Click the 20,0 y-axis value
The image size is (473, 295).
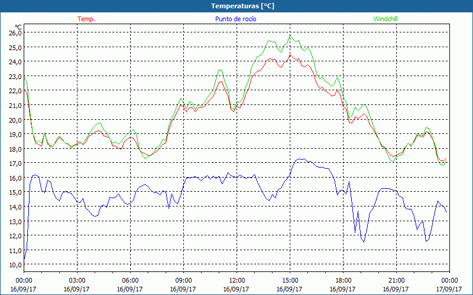(x=15, y=120)
